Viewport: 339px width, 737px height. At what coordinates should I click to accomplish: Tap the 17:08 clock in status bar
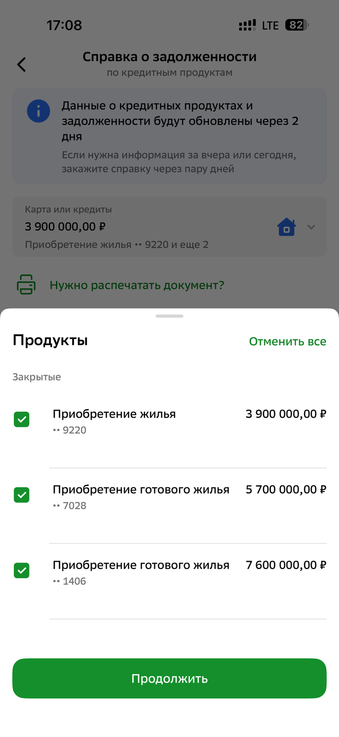point(64,25)
